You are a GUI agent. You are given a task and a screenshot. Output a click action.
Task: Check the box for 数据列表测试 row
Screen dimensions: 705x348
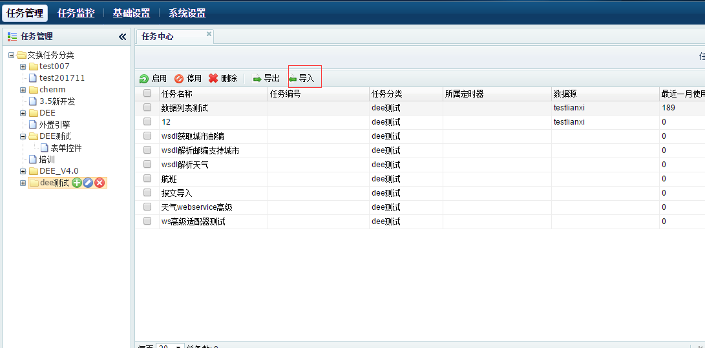coord(147,108)
